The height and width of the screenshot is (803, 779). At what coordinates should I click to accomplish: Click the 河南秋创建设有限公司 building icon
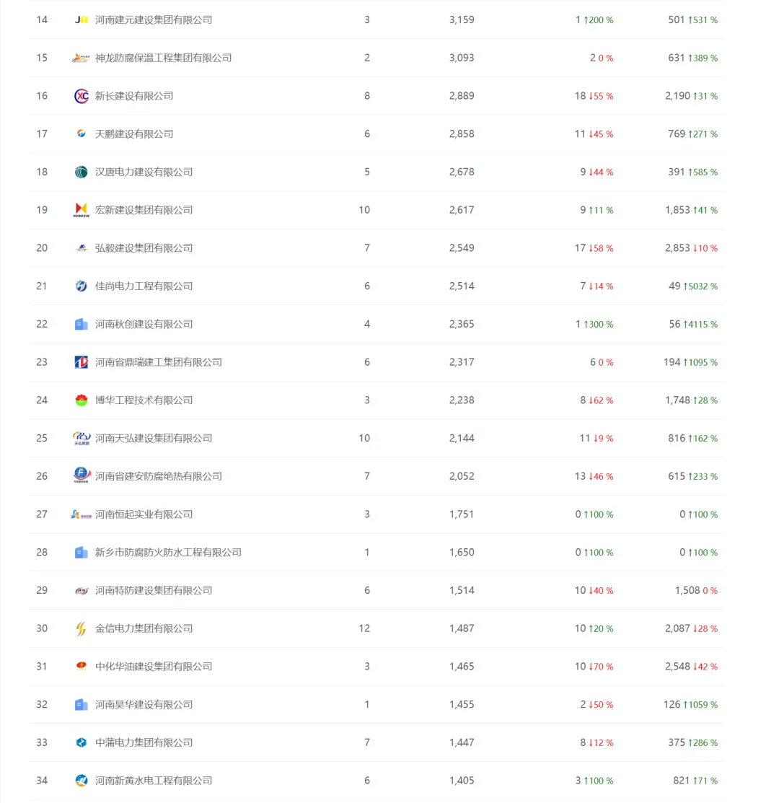click(82, 324)
